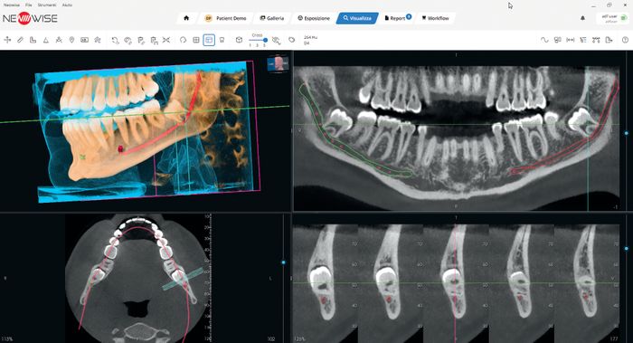633x343 pixels.
Task: Open the File menu
Action: pos(29,5)
